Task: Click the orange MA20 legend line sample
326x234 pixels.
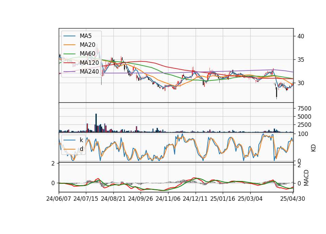Action: click(69, 45)
